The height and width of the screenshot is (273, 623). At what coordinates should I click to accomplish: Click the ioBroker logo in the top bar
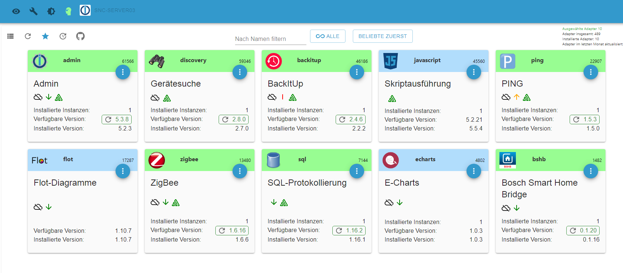[85, 10]
